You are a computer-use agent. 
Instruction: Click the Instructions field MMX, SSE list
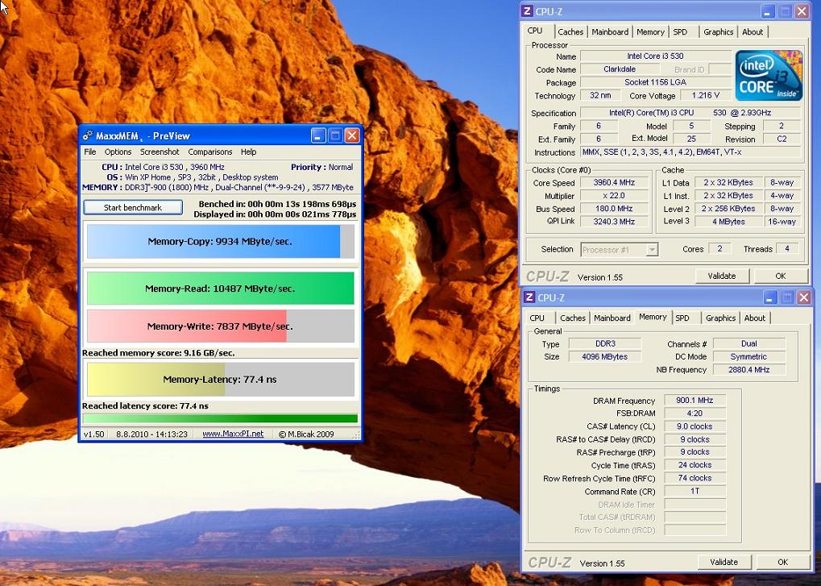[690, 152]
